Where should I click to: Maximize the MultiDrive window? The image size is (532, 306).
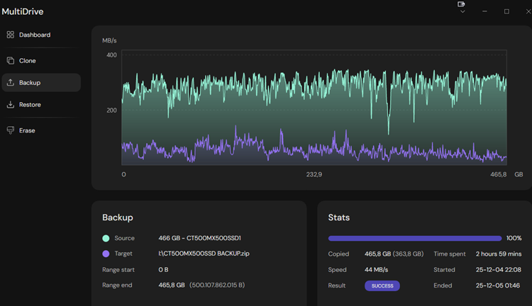click(506, 11)
